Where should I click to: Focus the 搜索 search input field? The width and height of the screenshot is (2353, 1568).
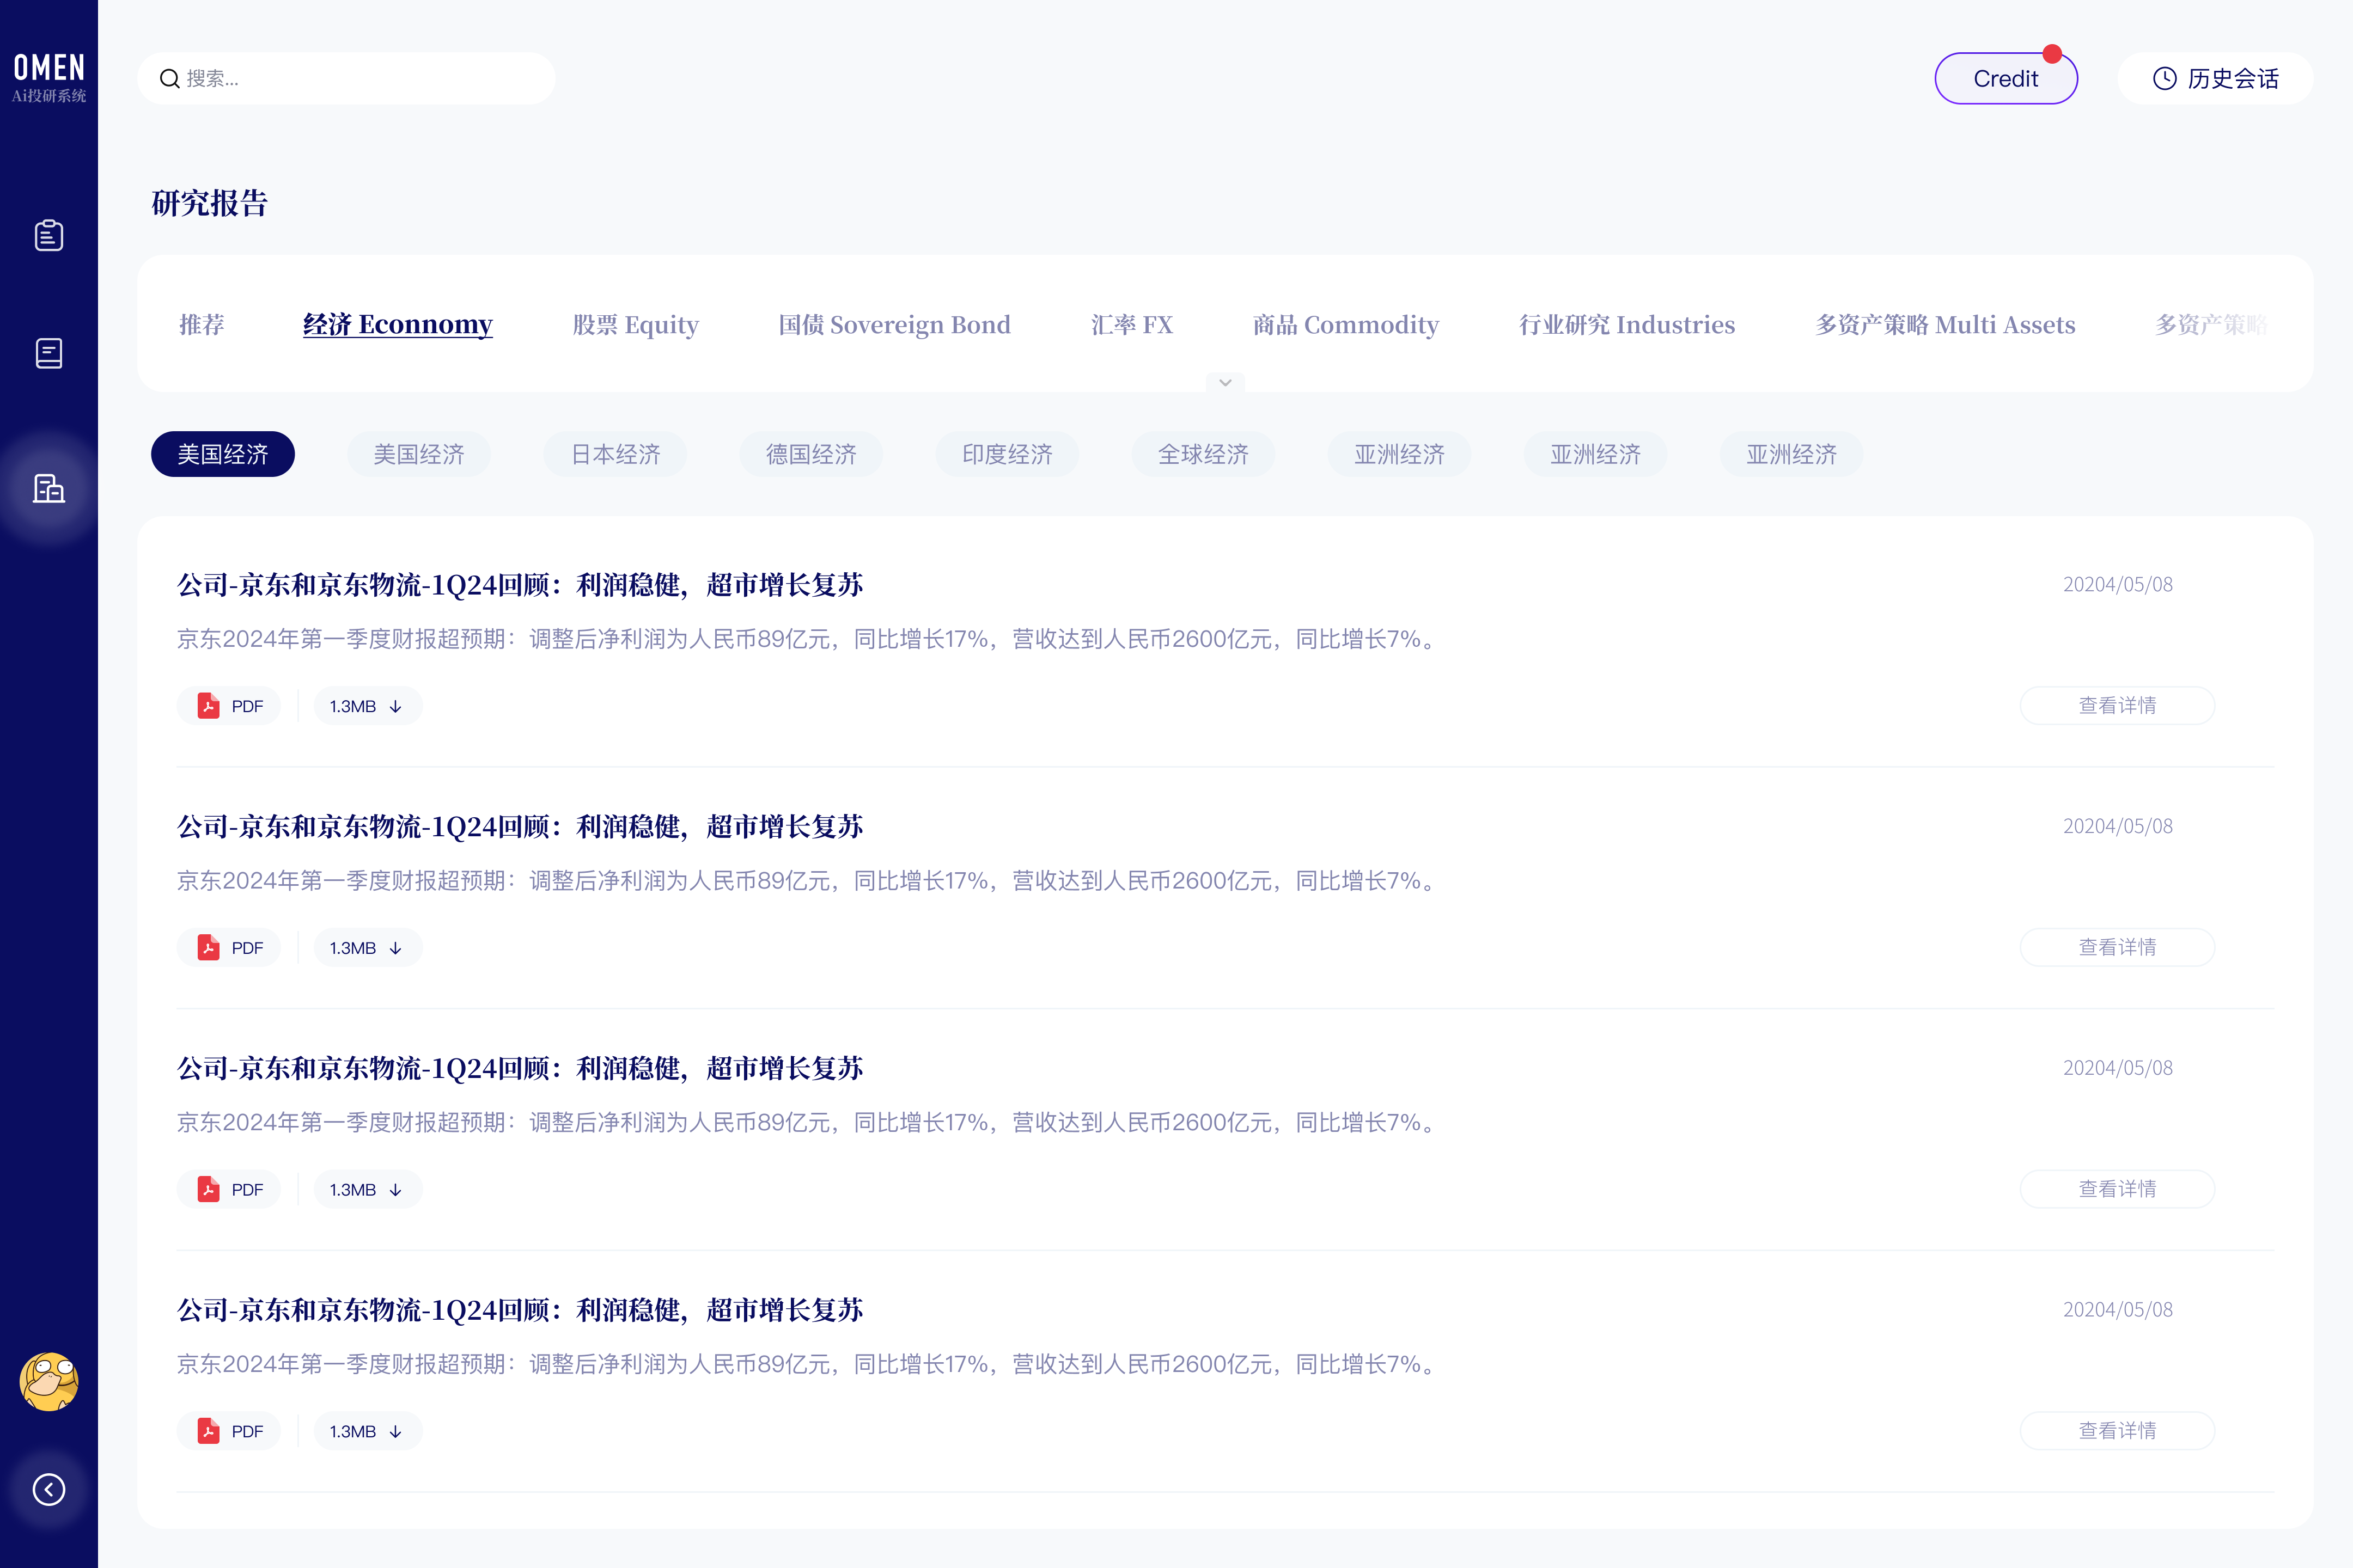346,78
